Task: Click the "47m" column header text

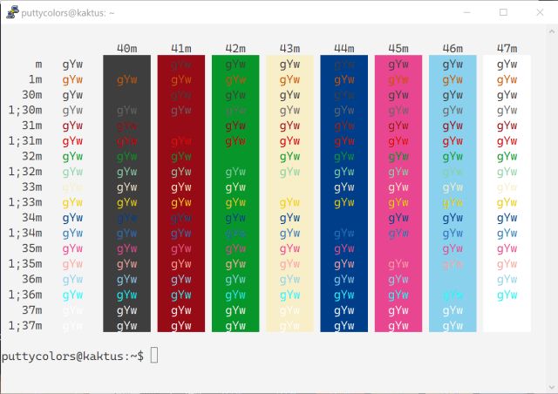Action: tap(507, 49)
